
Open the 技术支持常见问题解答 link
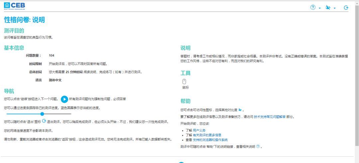pyautogui.click(x=270, y=117)
